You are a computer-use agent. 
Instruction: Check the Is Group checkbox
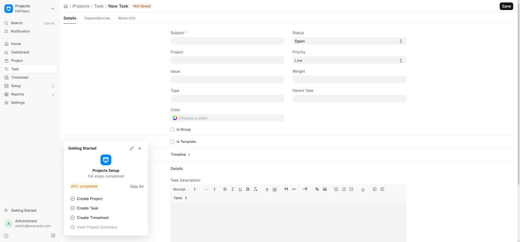point(173,130)
